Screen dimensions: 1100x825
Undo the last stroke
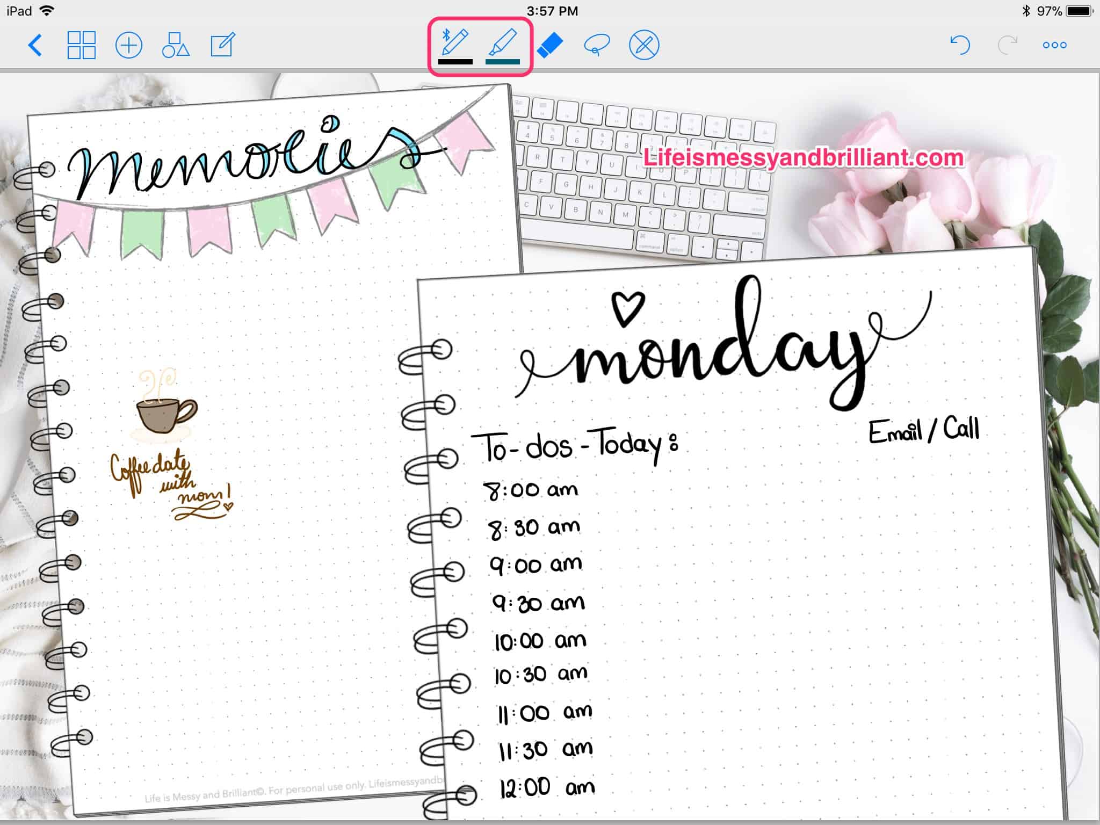pyautogui.click(x=960, y=45)
